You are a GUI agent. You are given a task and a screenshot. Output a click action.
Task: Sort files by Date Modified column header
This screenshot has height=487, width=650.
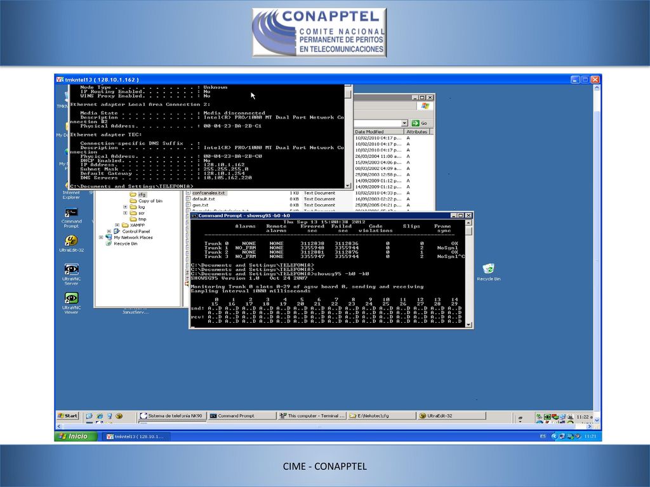click(378, 132)
